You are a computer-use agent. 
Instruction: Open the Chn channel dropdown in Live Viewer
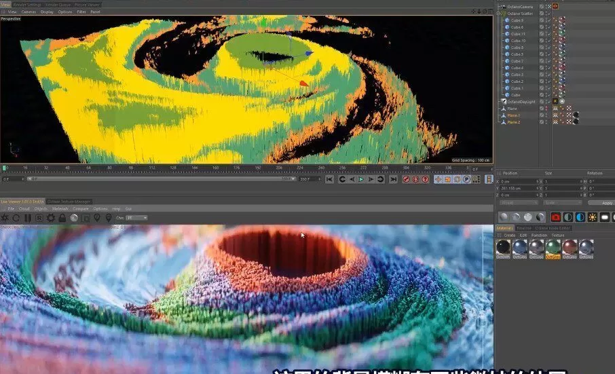136,218
